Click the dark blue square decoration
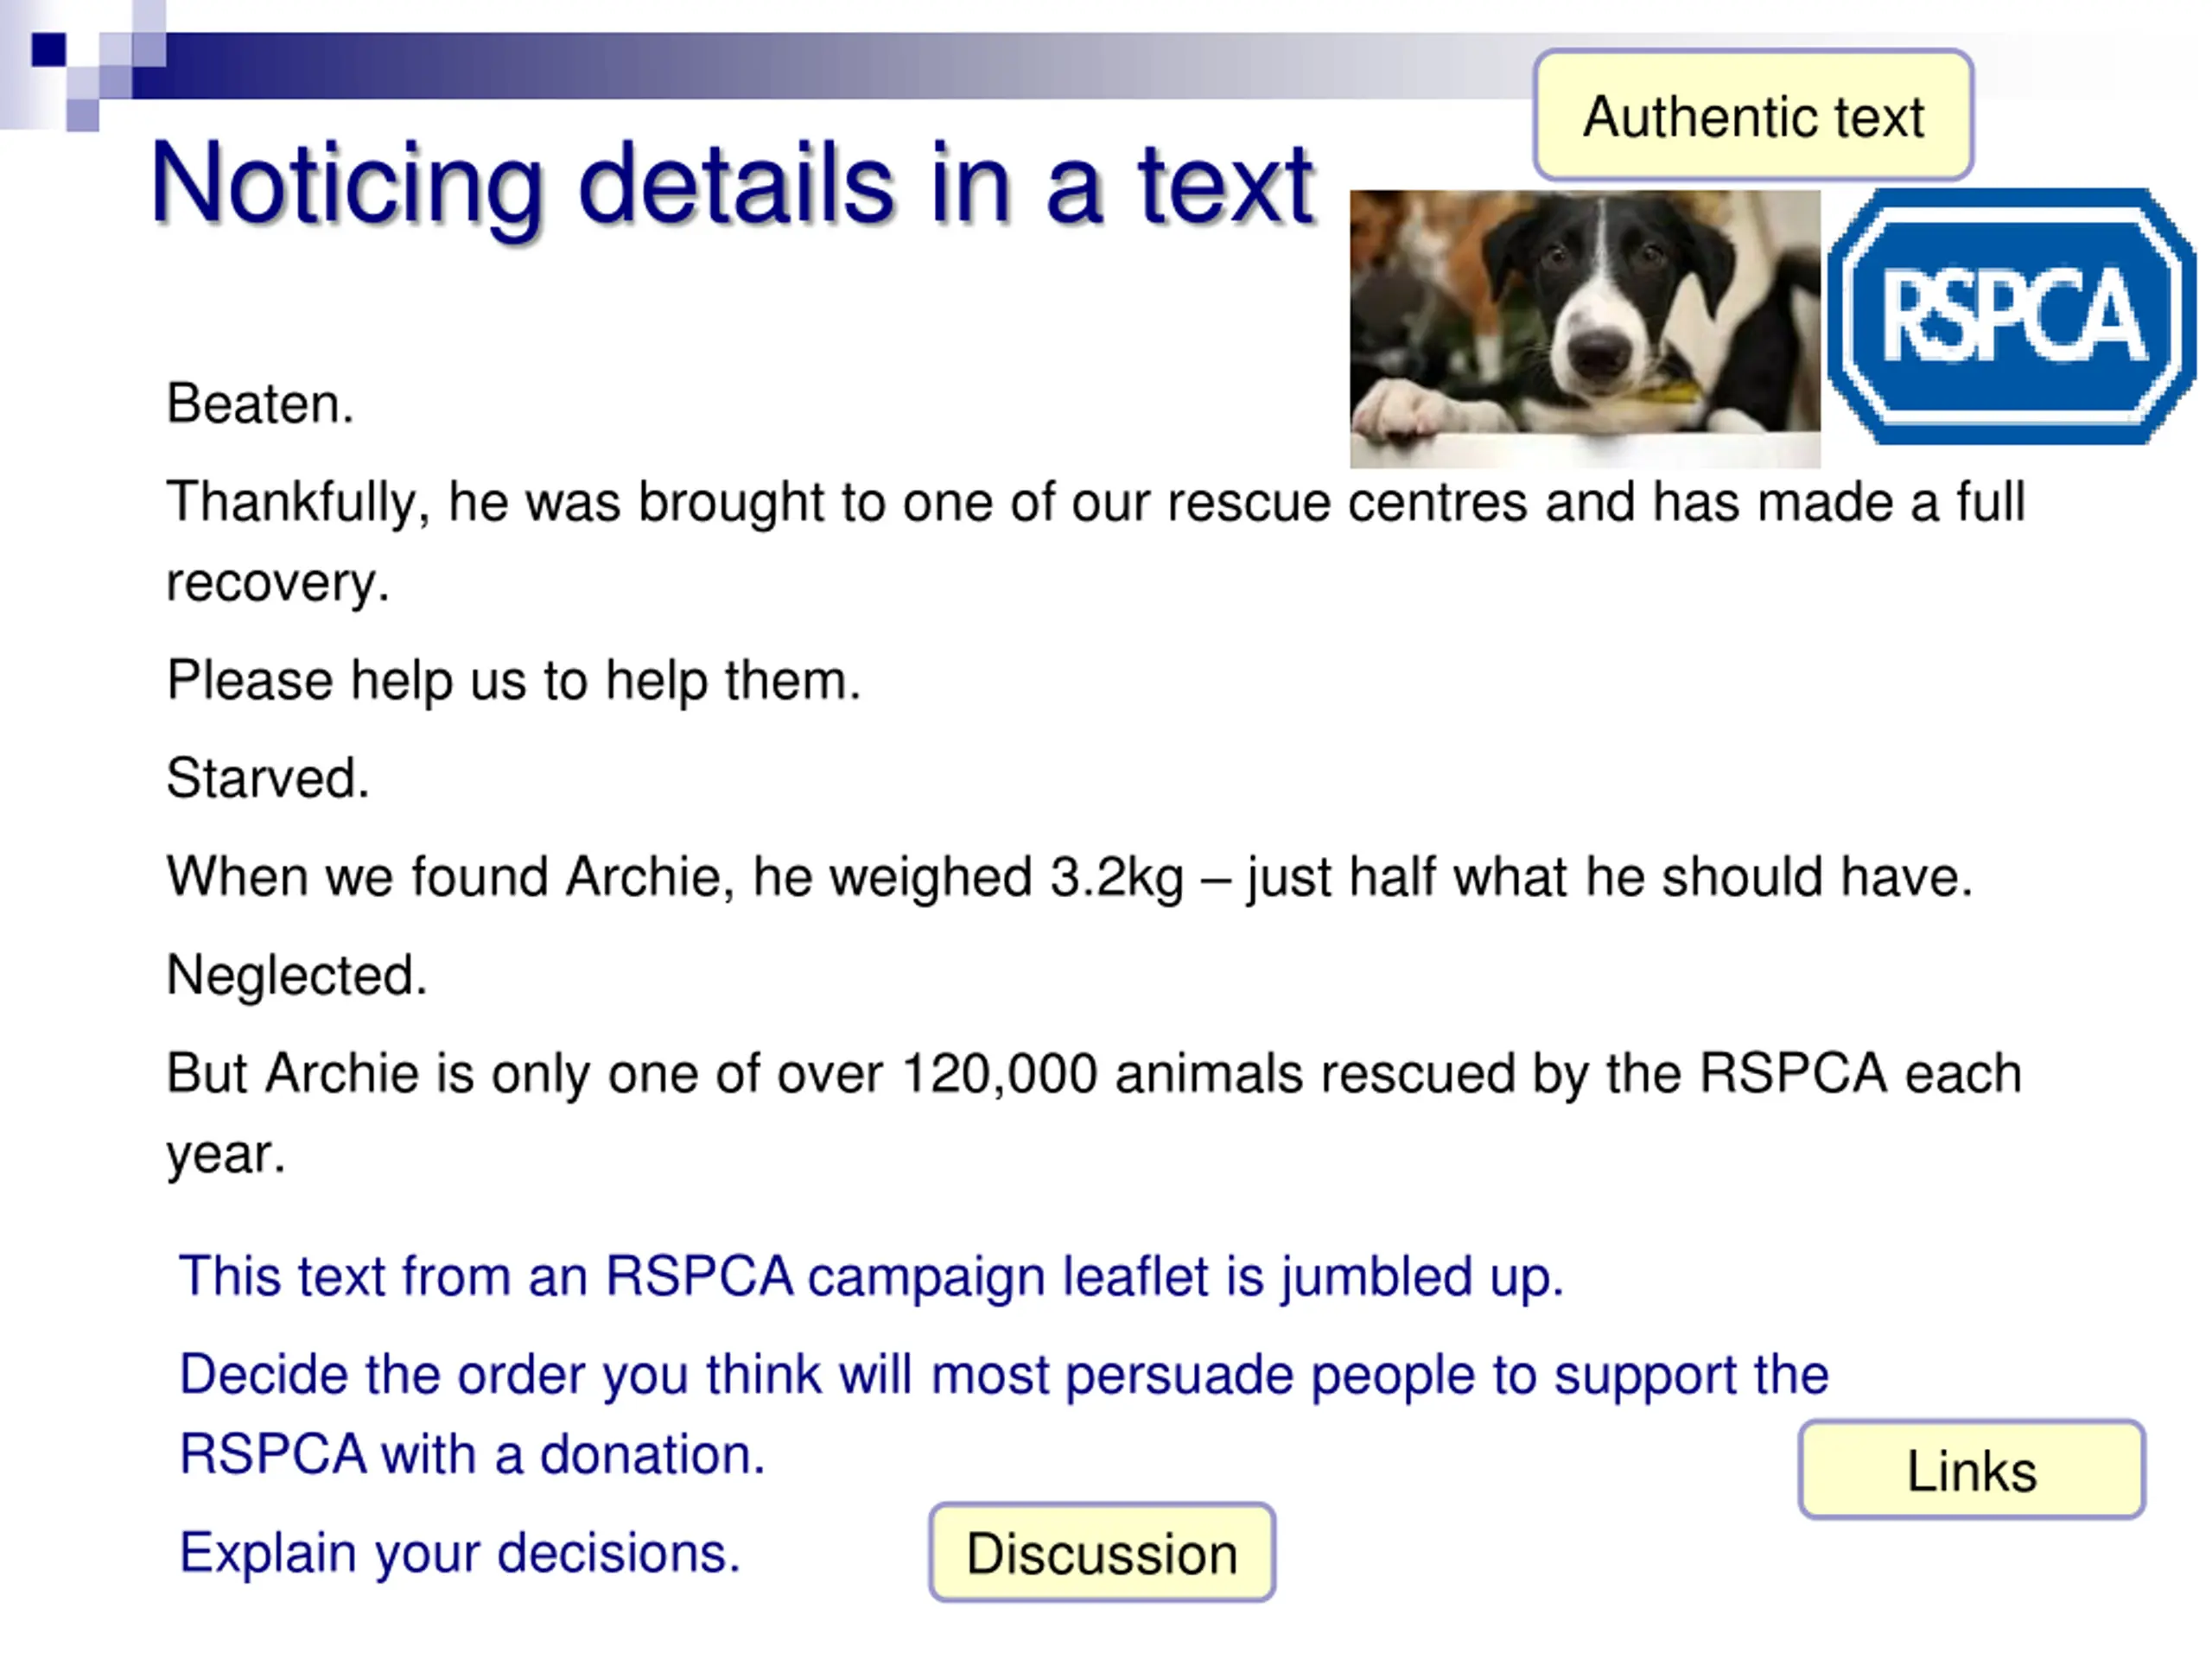 coord(48,50)
